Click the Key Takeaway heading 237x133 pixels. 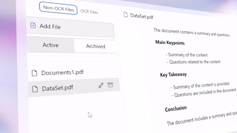[173, 75]
